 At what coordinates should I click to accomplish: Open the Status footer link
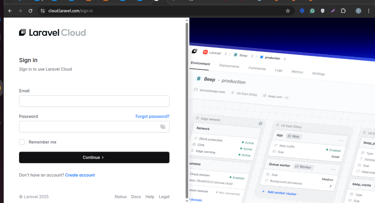[x=120, y=196]
